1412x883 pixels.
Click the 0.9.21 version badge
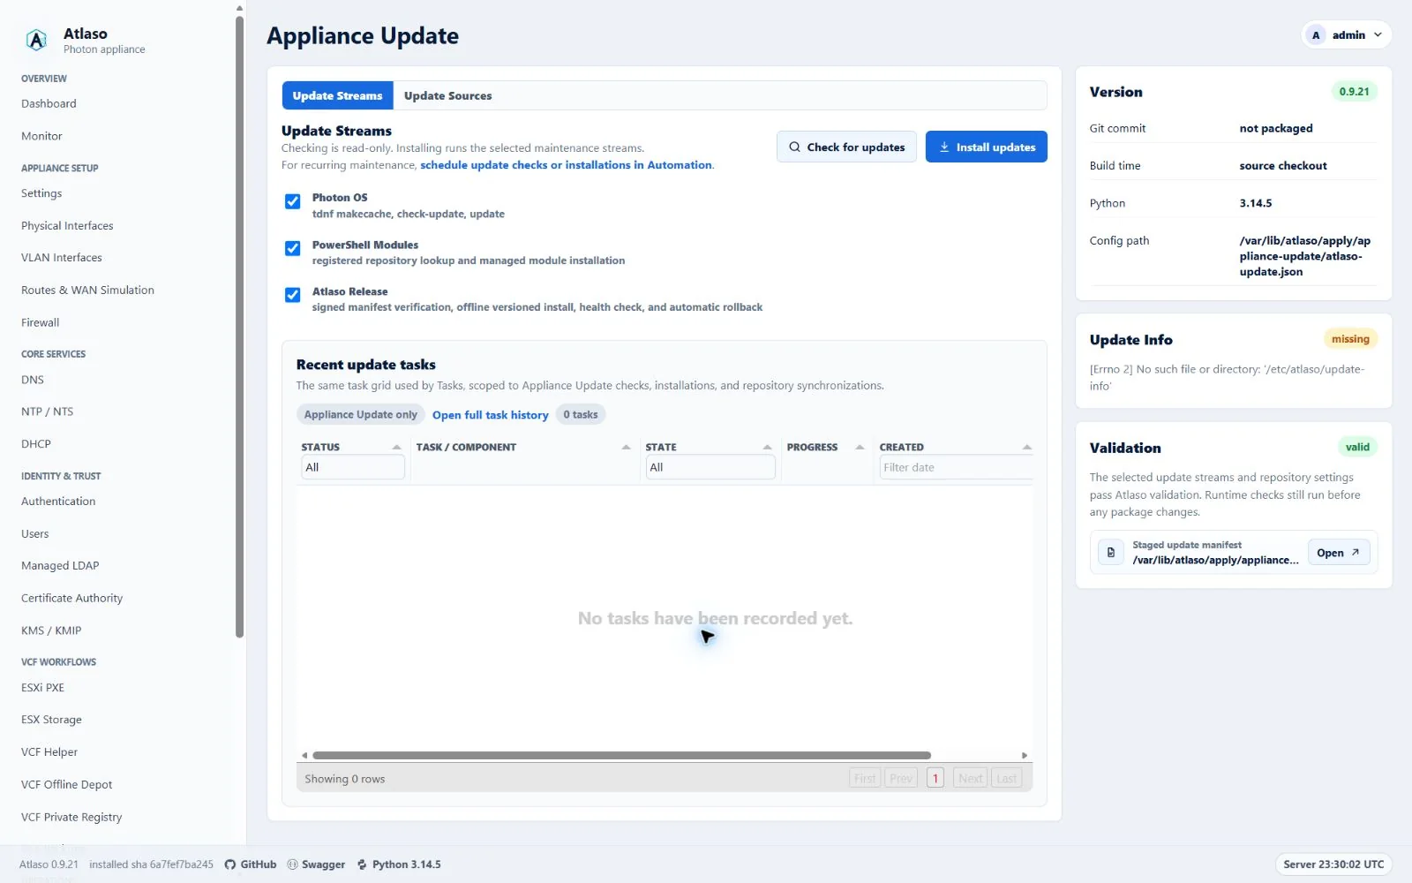pyautogui.click(x=1354, y=92)
